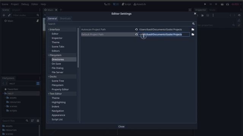Close the Main scene tab
The width and height of the screenshot is (243, 136).
tap(56, 10)
